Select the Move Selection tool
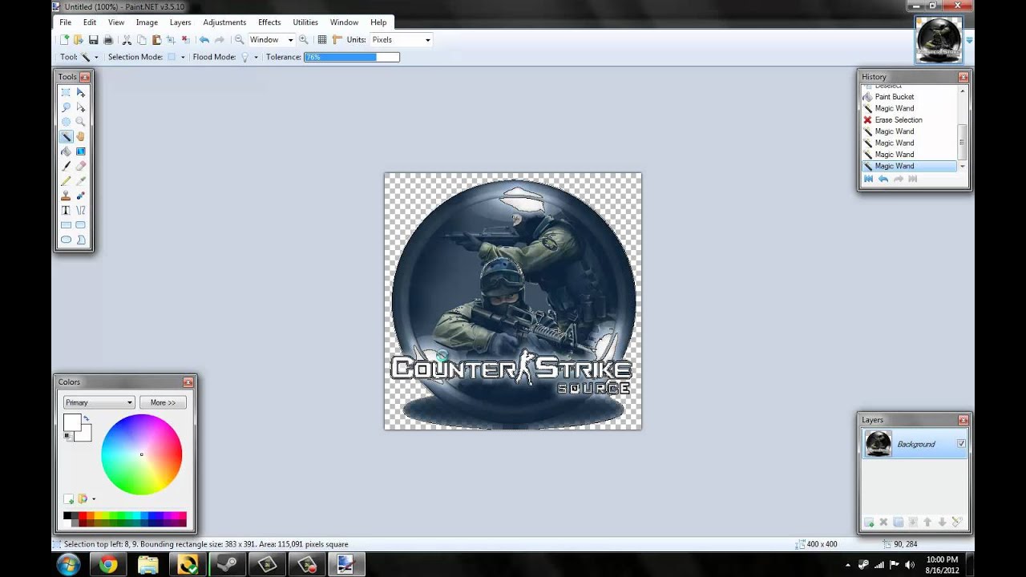Screen dimensions: 1026x577 [80, 107]
